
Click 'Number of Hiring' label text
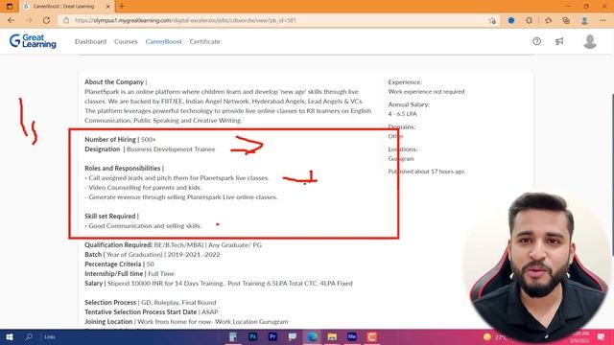(110, 139)
